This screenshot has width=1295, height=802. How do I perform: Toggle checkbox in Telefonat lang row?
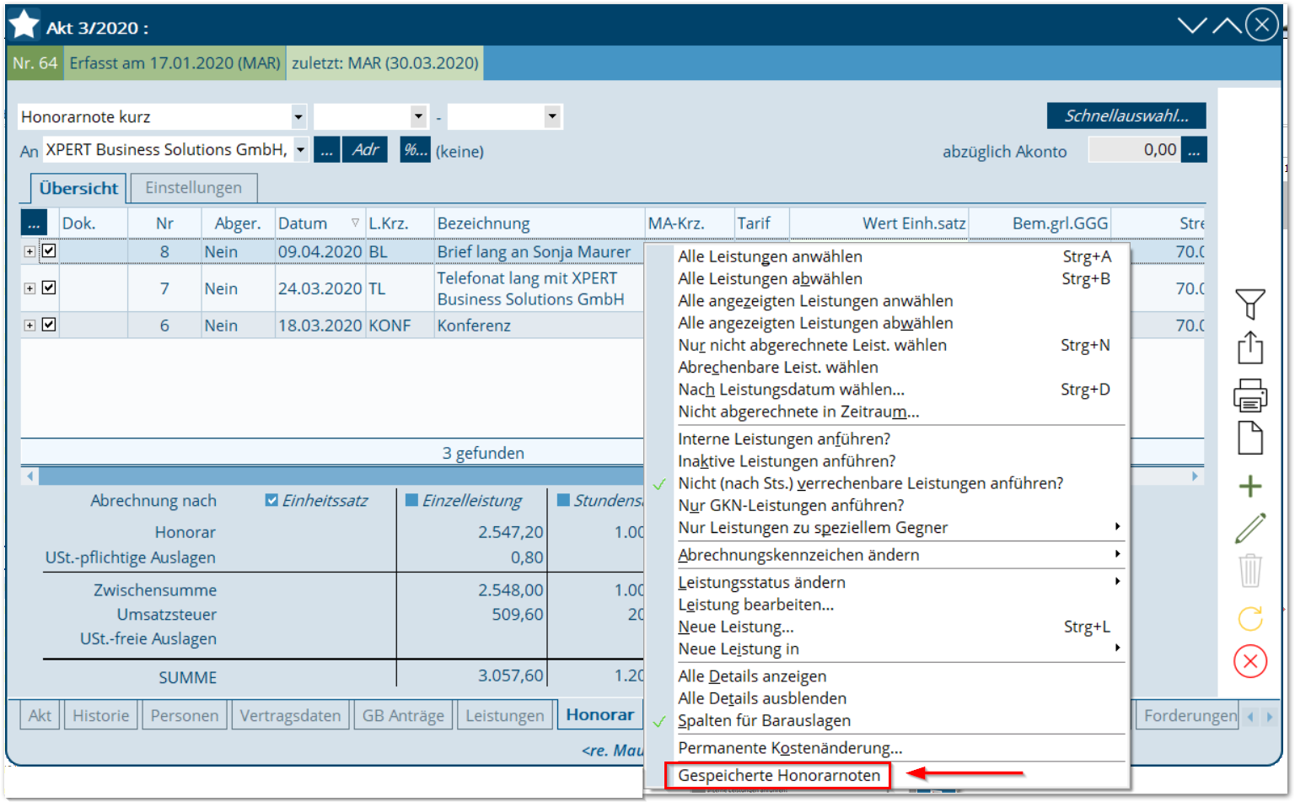pos(49,288)
